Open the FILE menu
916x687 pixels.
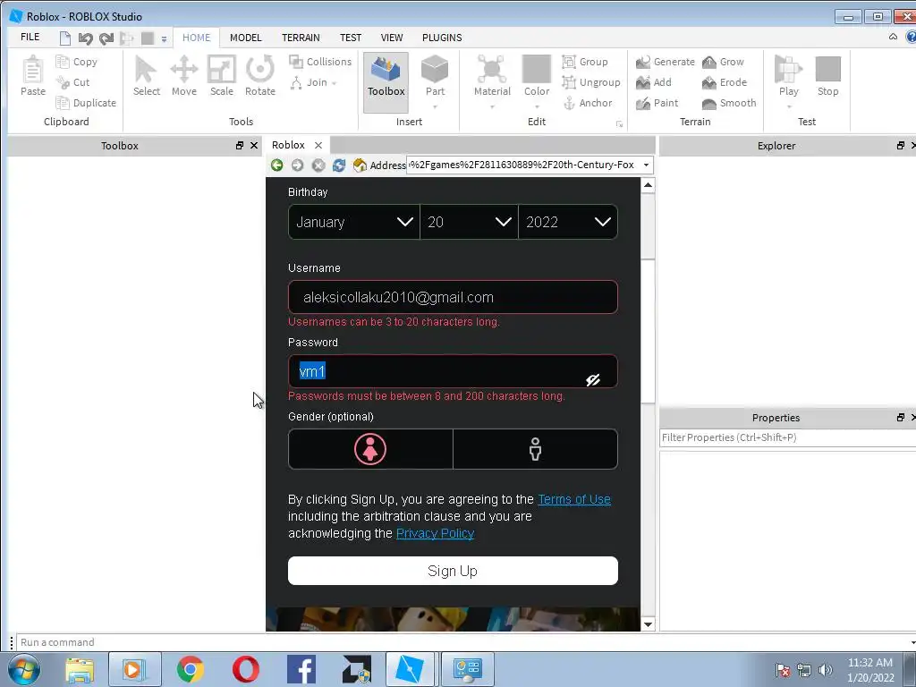point(30,37)
